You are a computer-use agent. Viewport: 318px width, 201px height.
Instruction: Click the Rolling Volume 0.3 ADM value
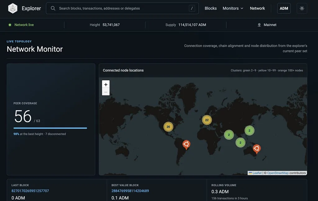(220, 192)
